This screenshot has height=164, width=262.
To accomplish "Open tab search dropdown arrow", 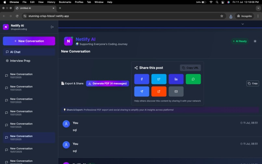I will (x=258, y=8).
